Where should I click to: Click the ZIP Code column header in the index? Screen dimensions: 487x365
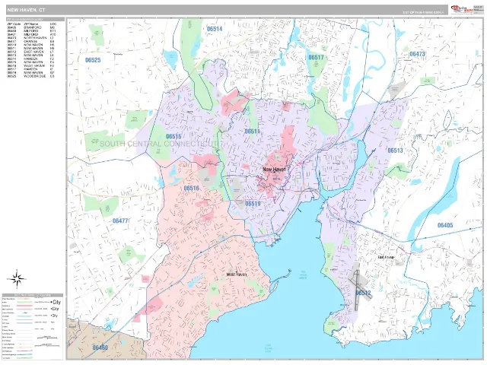coord(14,24)
